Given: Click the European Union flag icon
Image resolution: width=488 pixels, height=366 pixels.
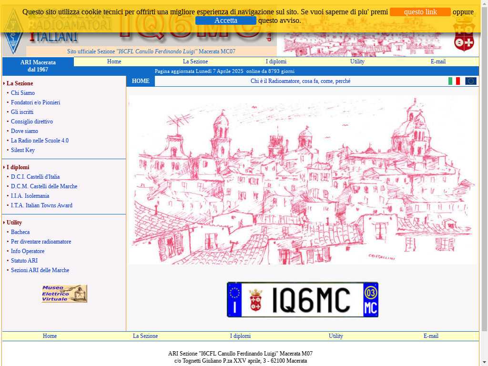Looking at the screenshot, I should tap(471, 81).
